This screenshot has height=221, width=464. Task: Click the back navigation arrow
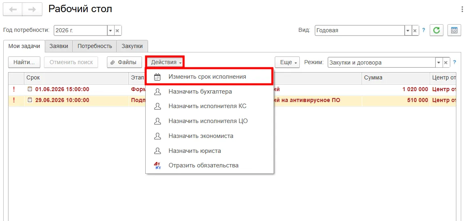tap(13, 9)
